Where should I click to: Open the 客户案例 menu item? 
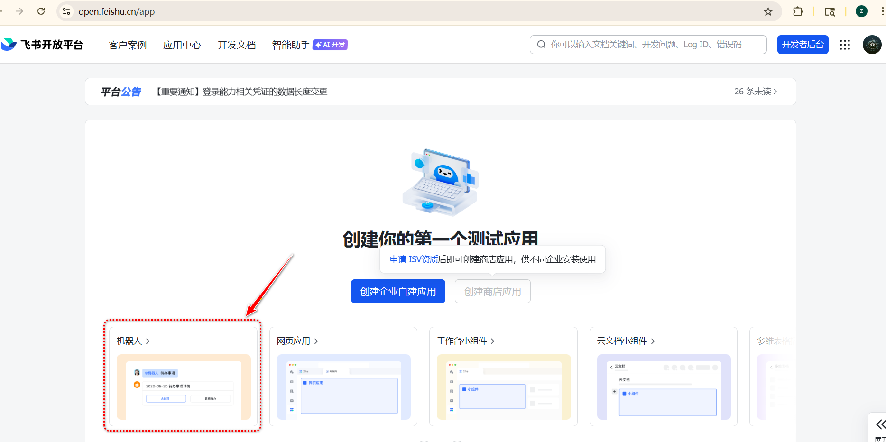(128, 45)
